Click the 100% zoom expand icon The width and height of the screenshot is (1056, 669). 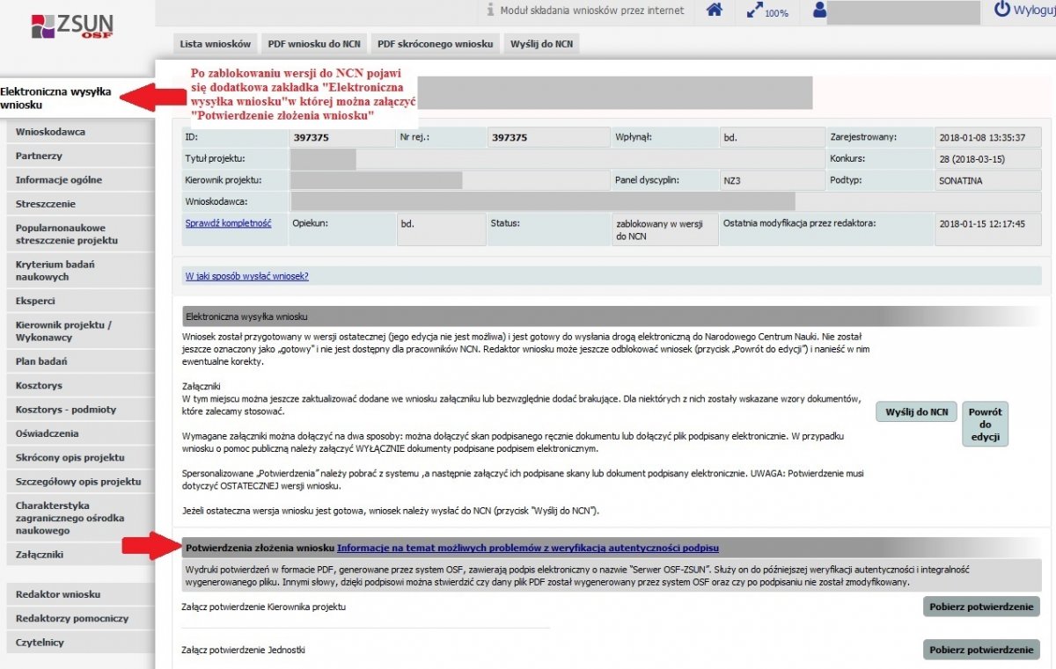755,11
